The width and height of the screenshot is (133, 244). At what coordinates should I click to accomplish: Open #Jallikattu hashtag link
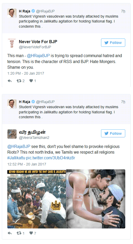(x=16, y=158)
